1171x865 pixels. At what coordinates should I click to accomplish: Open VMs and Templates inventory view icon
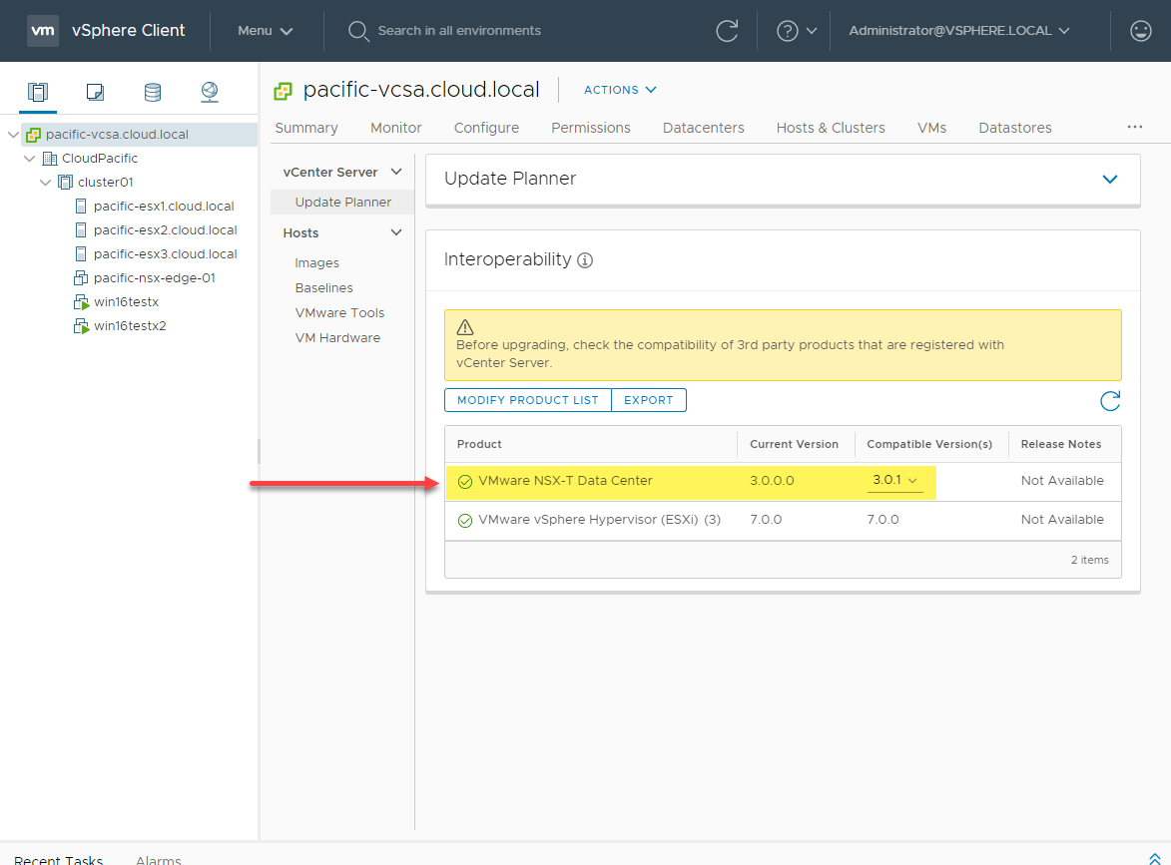click(x=95, y=92)
